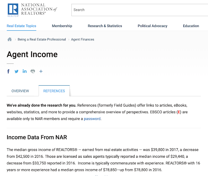This screenshot has width=208, height=176.
Task: Open the Membership menu
Action: [x=62, y=26]
